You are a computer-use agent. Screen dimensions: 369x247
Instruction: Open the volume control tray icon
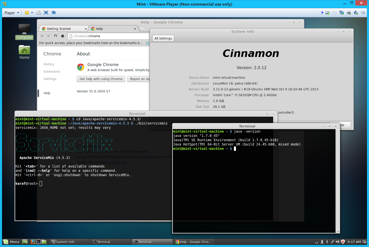click(338, 242)
